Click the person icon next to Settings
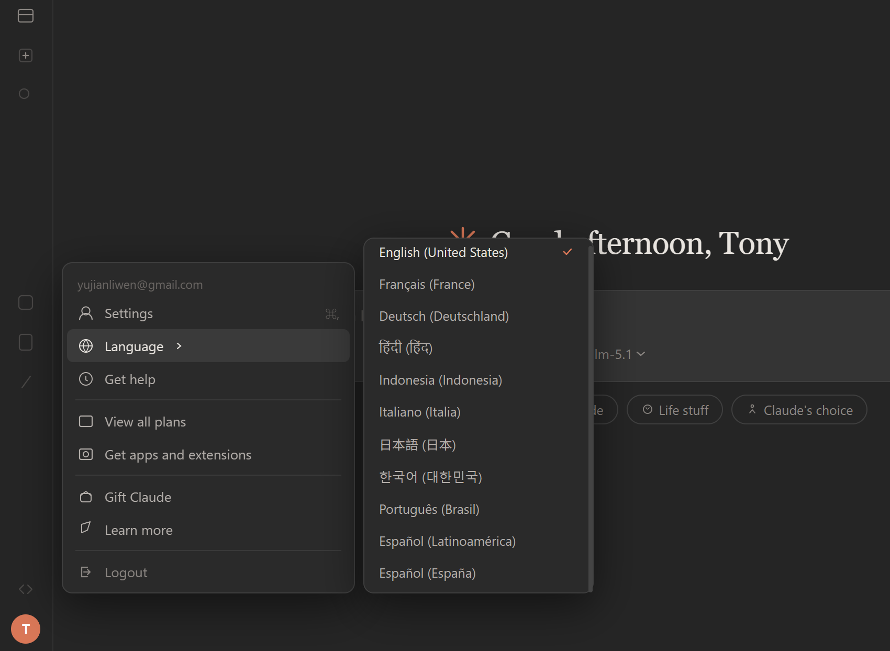Viewport: 890px width, 651px height. 86,313
